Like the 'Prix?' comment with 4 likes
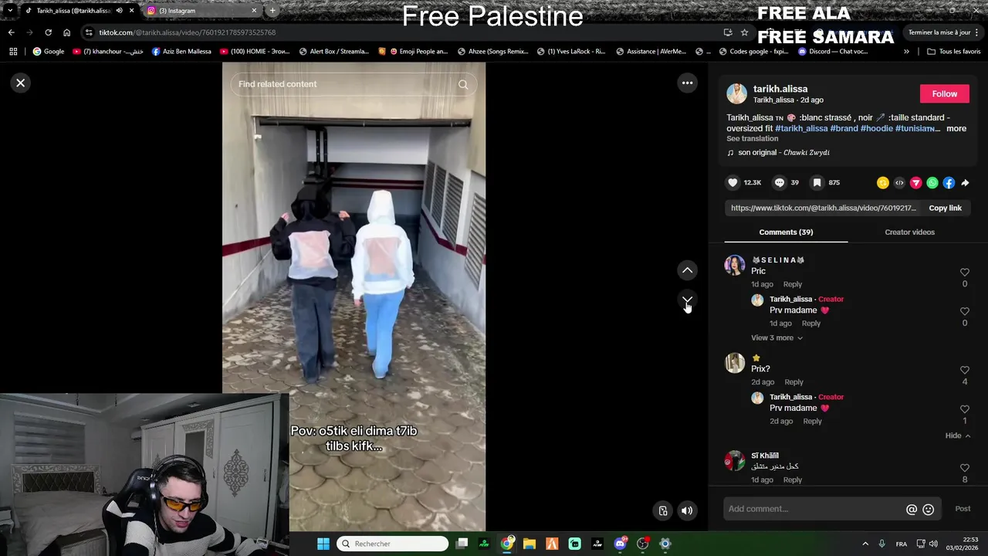The width and height of the screenshot is (988, 556). [964, 371]
